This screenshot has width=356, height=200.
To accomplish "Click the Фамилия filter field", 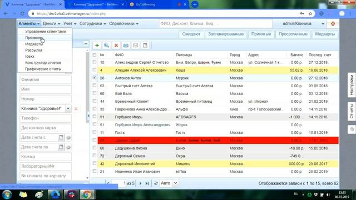I will click(x=46, y=79).
